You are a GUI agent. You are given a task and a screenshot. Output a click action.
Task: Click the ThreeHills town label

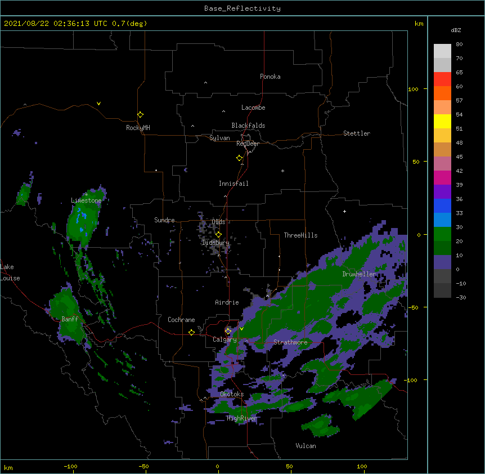coord(300,235)
